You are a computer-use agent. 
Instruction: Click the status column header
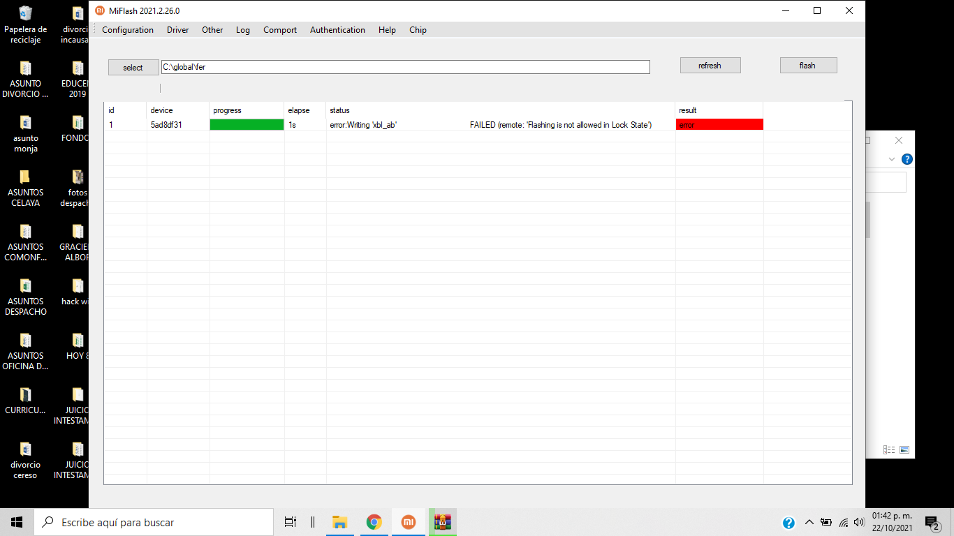(x=501, y=110)
